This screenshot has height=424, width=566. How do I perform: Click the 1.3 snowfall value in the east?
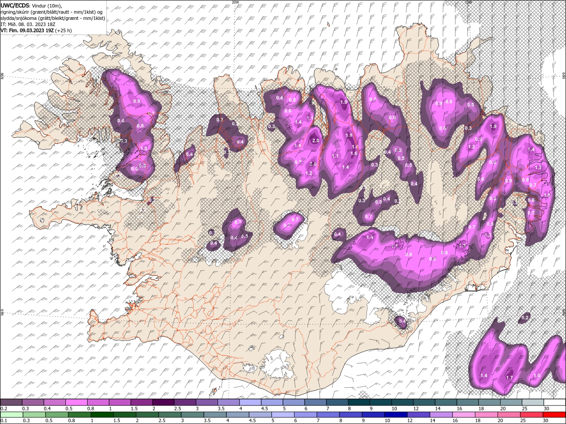pos(538,168)
